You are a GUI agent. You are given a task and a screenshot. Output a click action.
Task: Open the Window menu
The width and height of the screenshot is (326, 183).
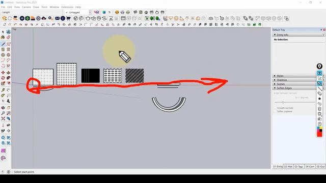click(x=55, y=7)
